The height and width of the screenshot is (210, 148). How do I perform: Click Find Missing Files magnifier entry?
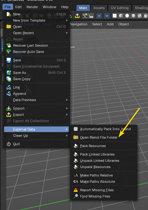(x=104, y=196)
